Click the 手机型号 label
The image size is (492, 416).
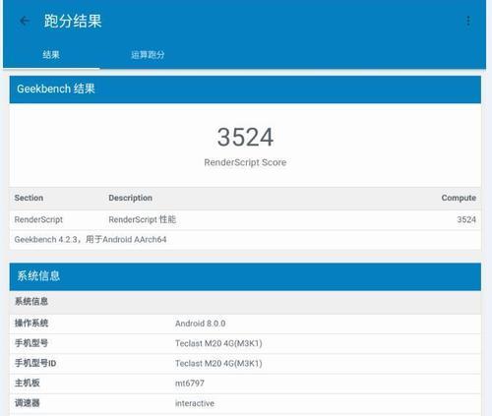(31, 343)
